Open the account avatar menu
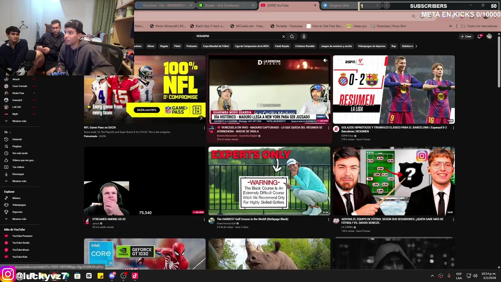The height and width of the screenshot is (282, 501). (489, 36)
